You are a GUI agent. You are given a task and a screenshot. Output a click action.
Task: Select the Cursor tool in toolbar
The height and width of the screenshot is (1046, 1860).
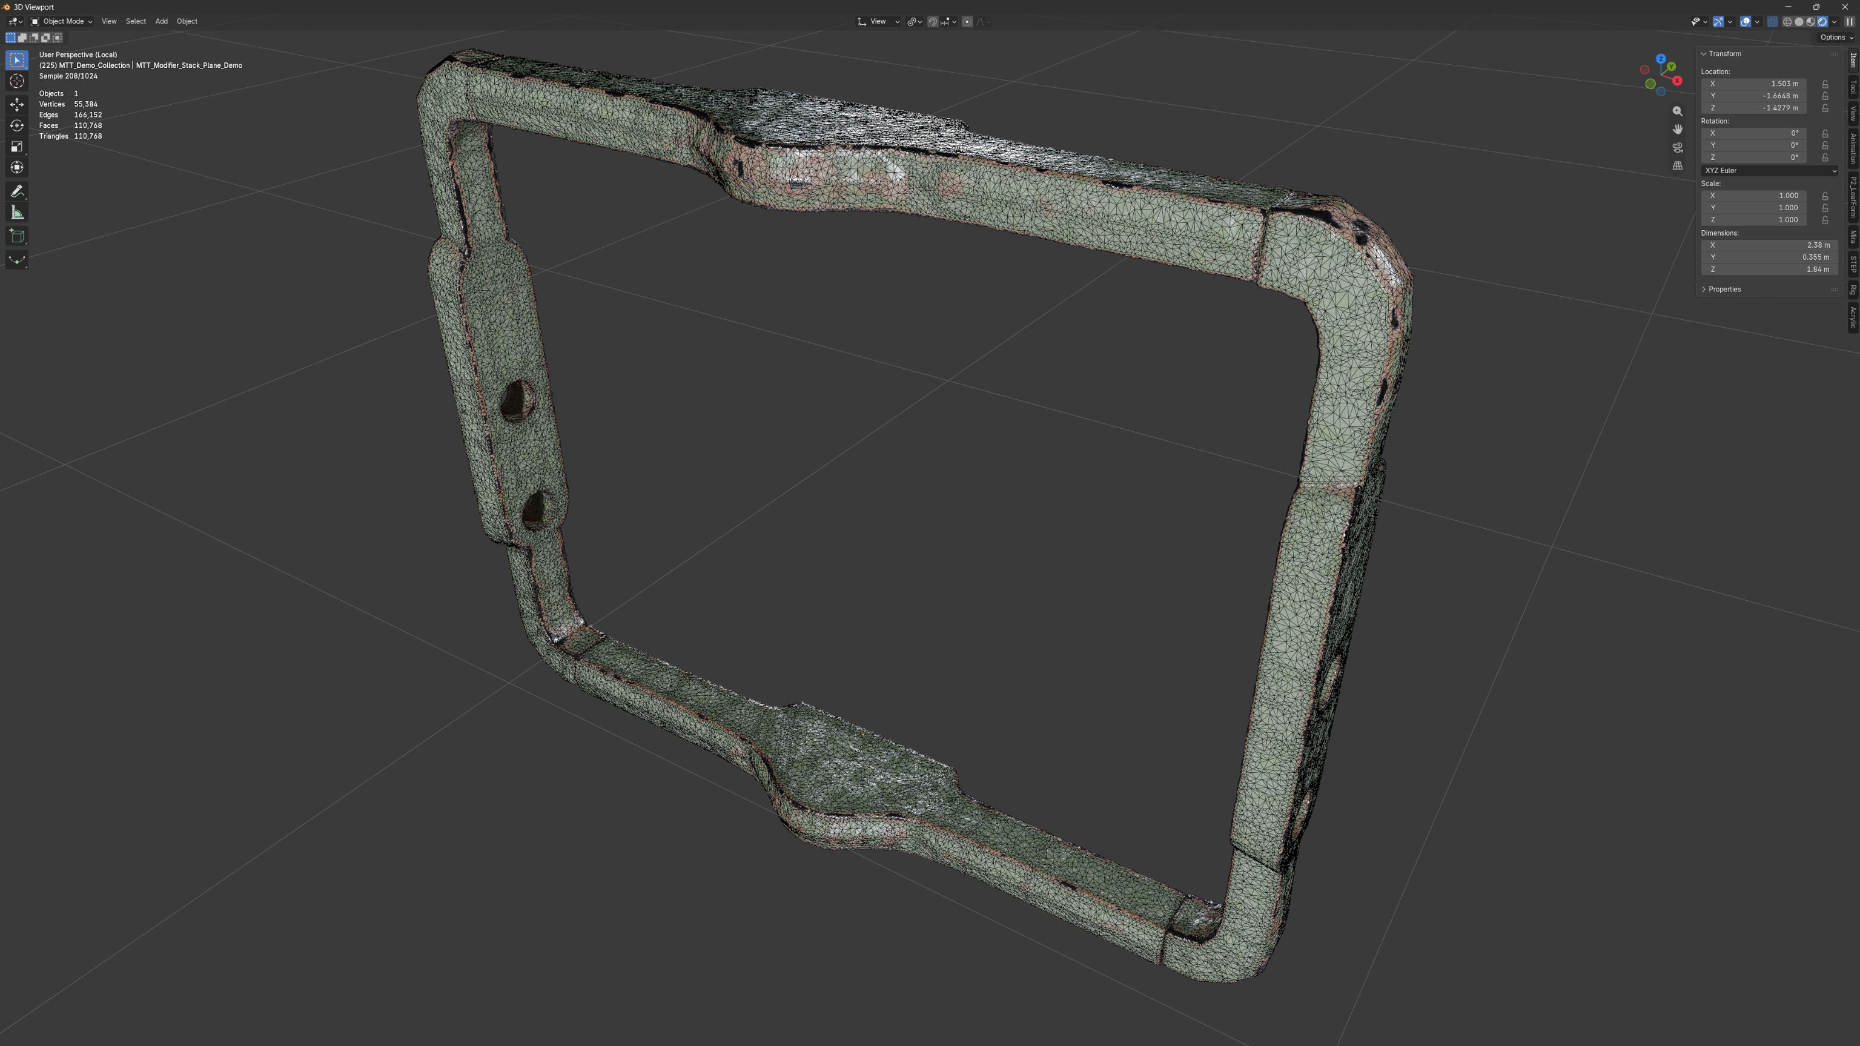pyautogui.click(x=18, y=81)
